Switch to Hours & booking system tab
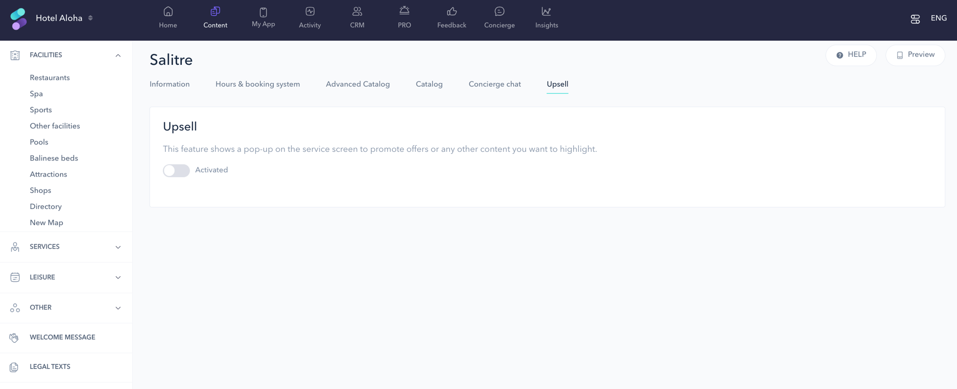Screen dimensions: 957x389 point(258,84)
